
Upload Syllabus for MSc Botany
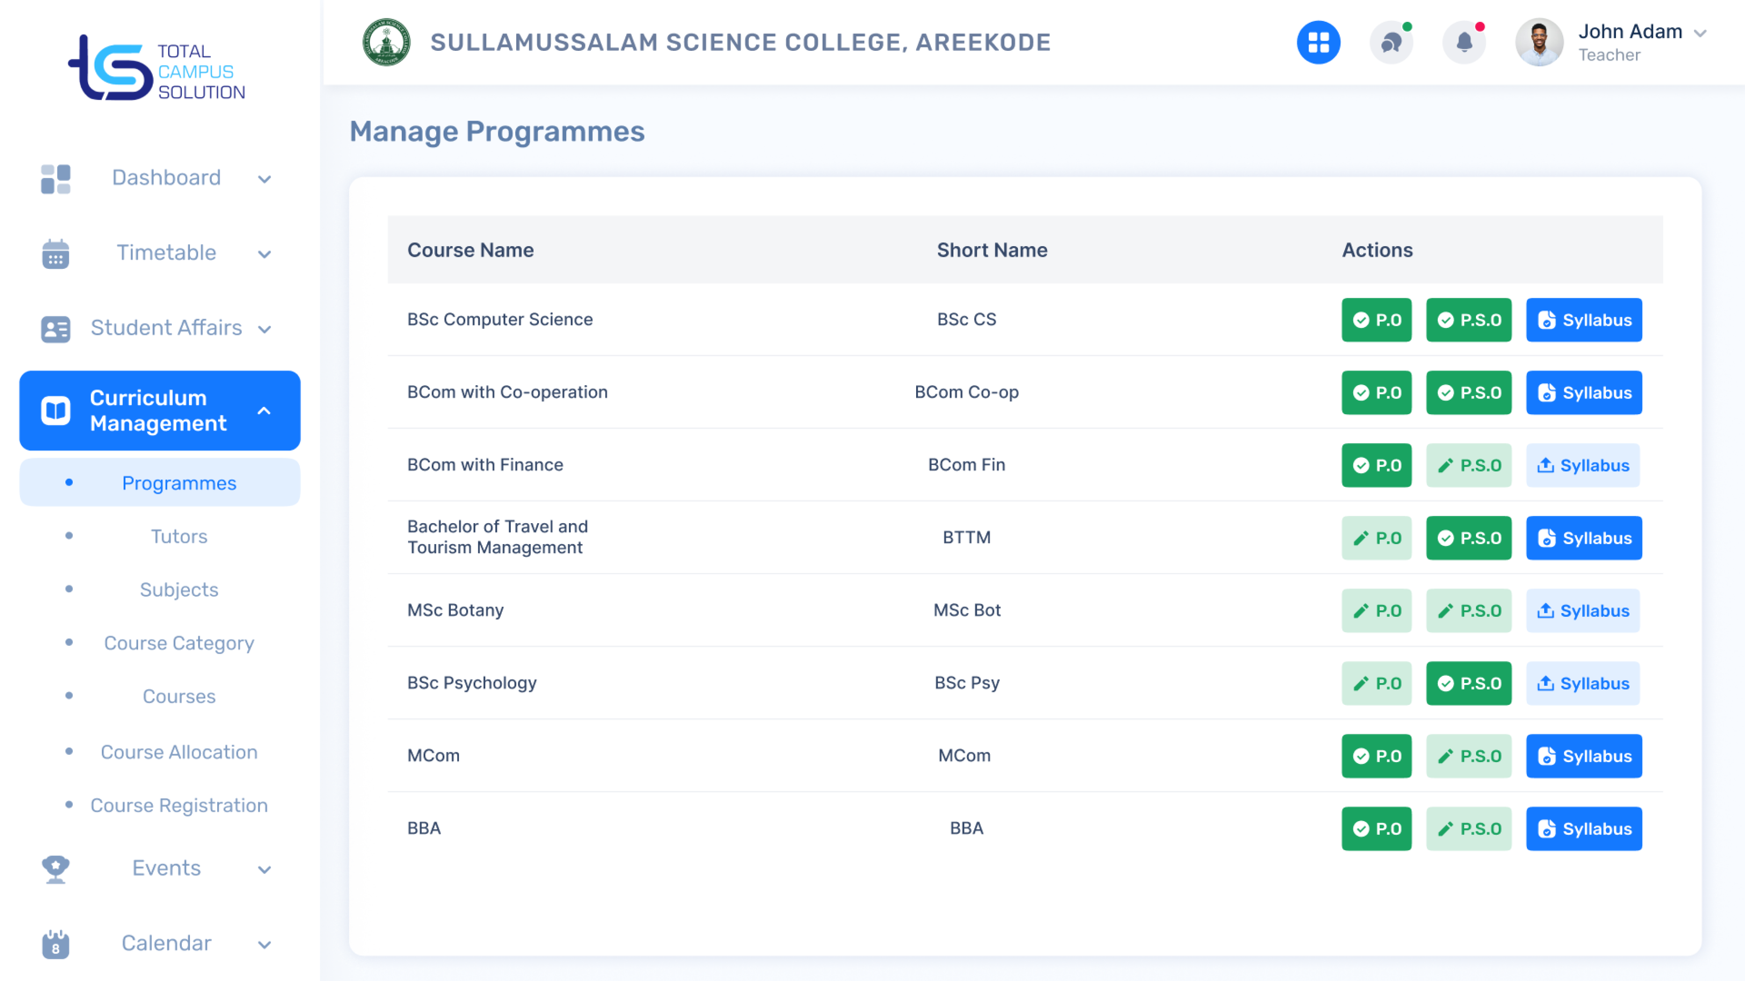[1583, 611]
